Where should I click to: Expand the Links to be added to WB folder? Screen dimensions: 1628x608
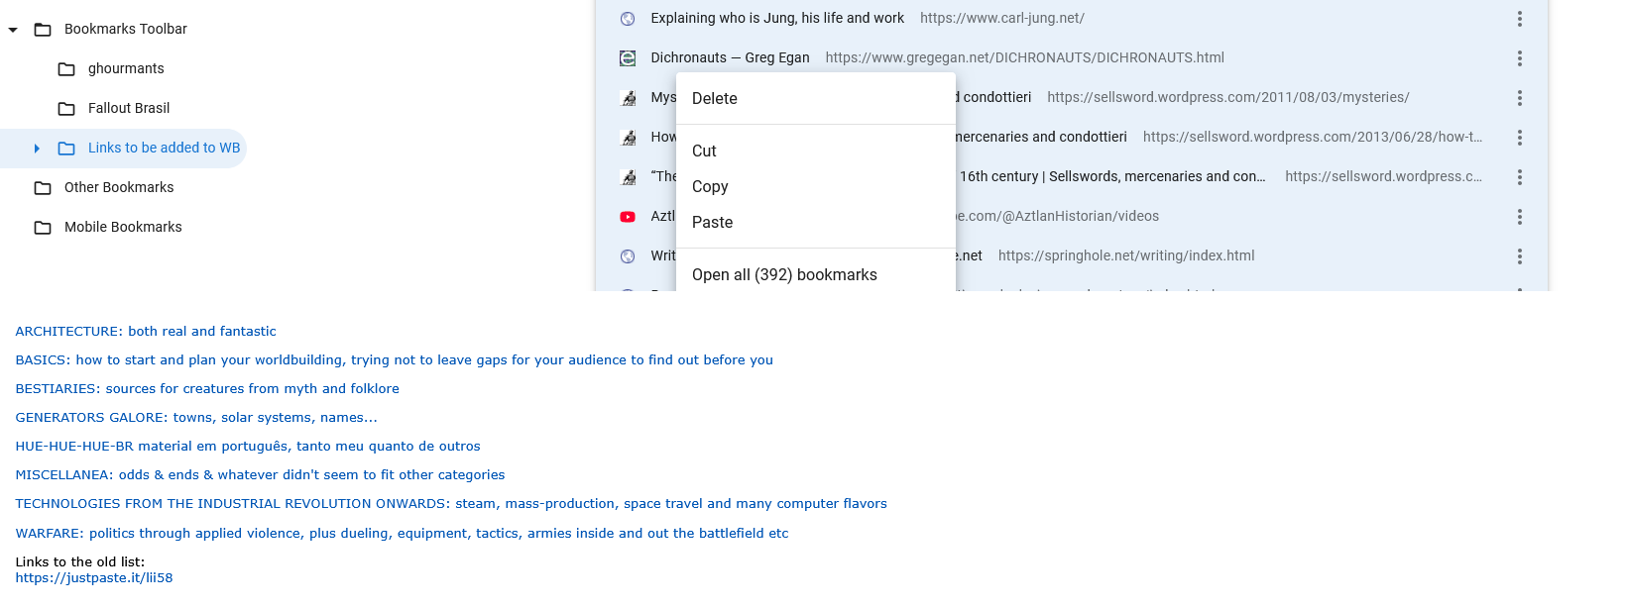(37, 149)
